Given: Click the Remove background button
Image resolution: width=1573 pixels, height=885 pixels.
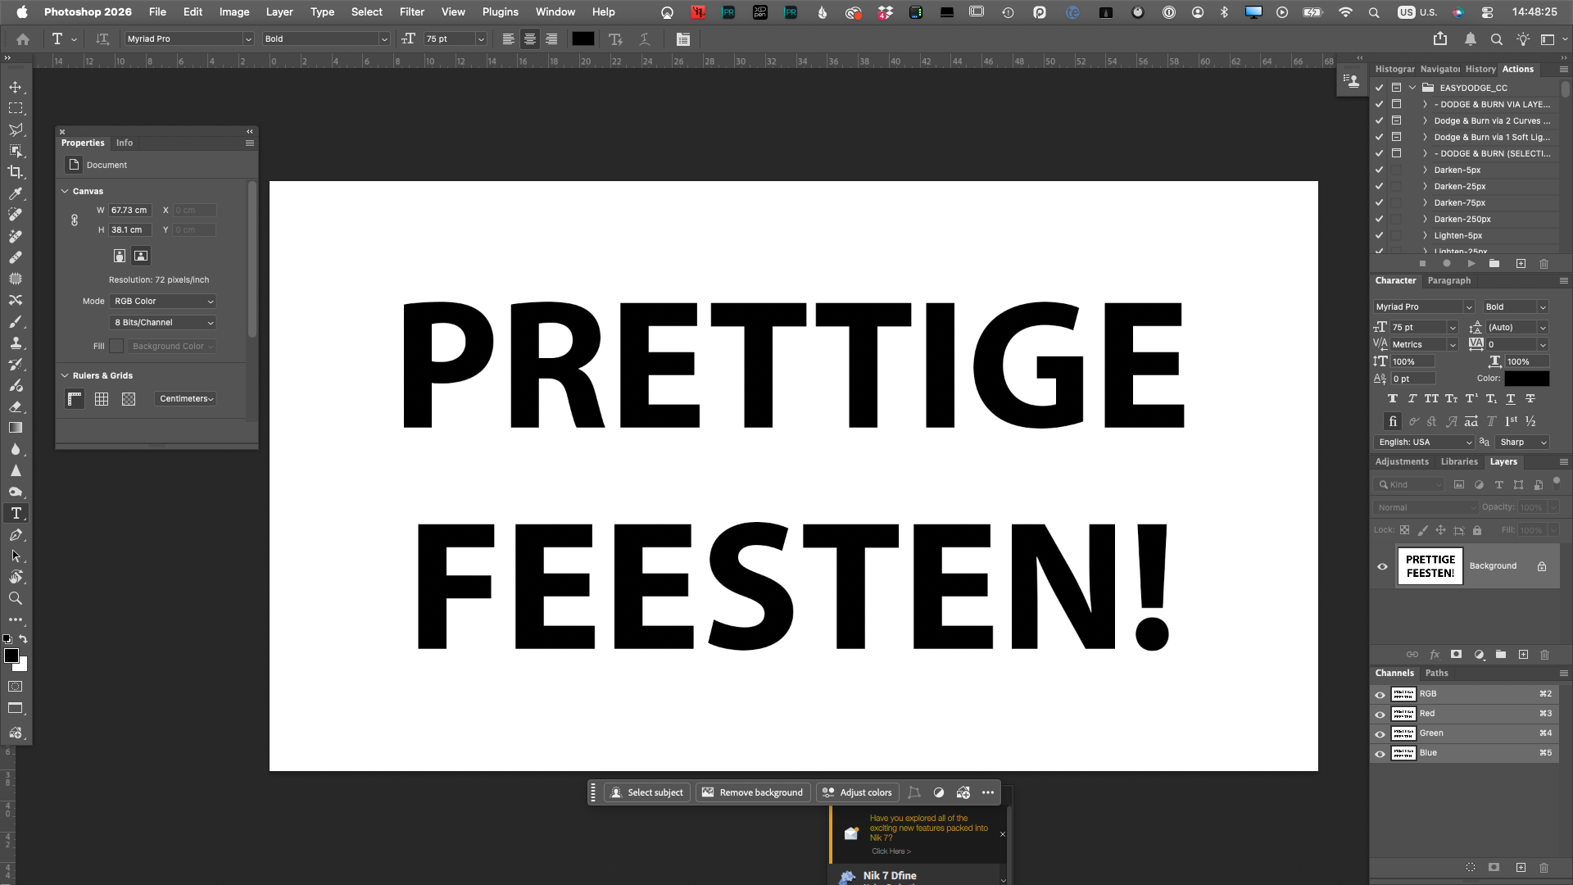Looking at the screenshot, I should pyautogui.click(x=753, y=792).
